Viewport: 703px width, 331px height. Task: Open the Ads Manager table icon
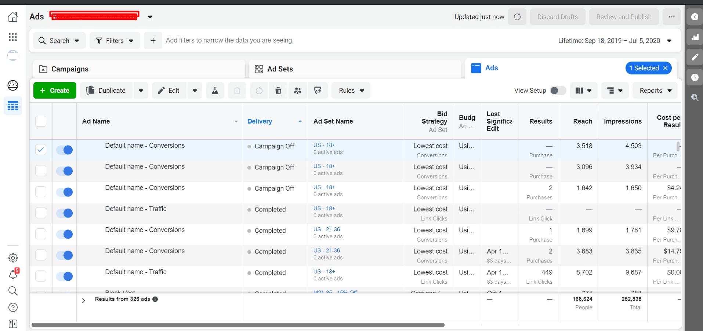click(x=13, y=106)
